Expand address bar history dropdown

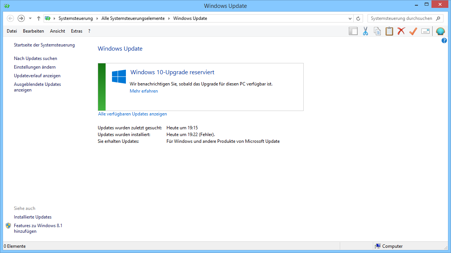pos(350,18)
